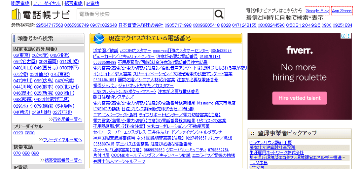Open area code 011(札幌)
359x169 pixels.
click(69, 62)
